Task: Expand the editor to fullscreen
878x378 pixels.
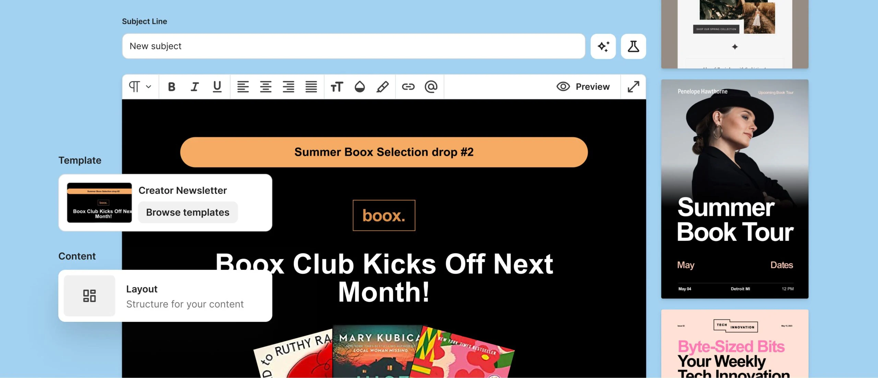Action: (x=633, y=87)
